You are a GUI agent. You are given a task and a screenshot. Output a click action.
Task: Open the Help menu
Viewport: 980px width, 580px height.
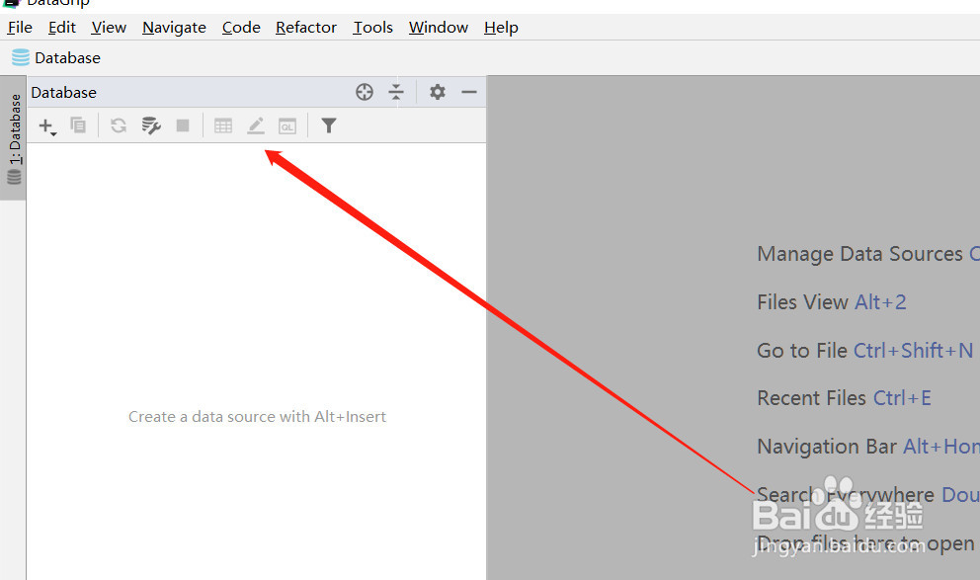(501, 28)
